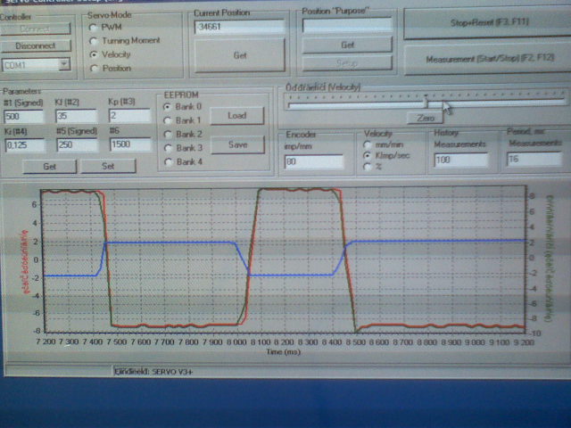The image size is (571, 428).
Task: Click Measurement Start/Stop button
Action: pos(489,59)
